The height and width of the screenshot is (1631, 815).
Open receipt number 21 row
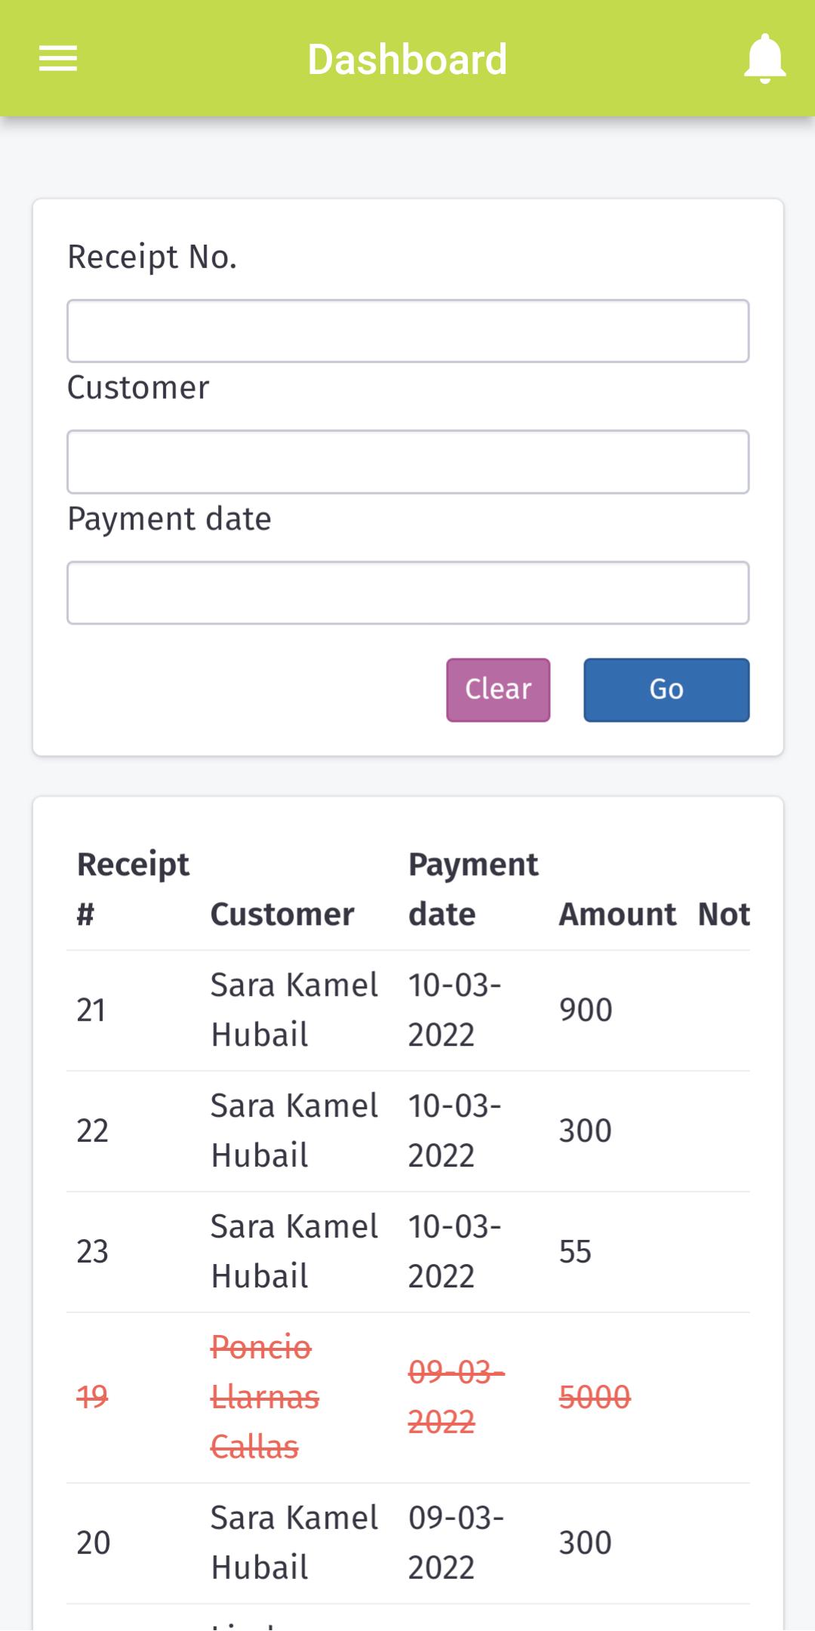pyautogui.click(x=408, y=1010)
